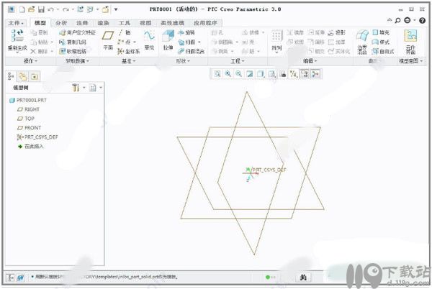Click the Save icon in quick access toolbar
Image resolution: width=432 pixels, height=289 pixels.
[41, 9]
